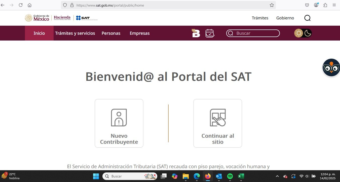Select the Firefox taskbar icon
340x182 pixels.
pos(208,176)
